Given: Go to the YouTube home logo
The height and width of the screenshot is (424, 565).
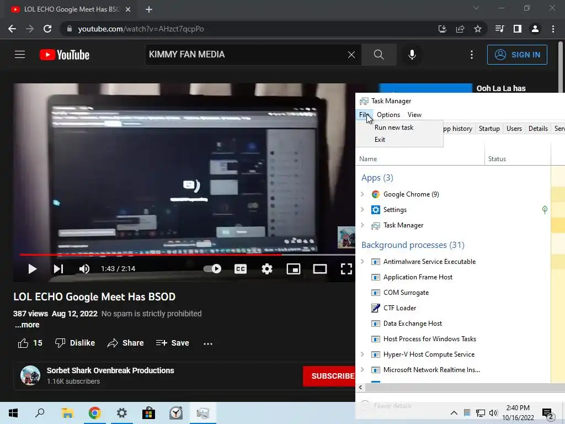Looking at the screenshot, I should pos(65,55).
